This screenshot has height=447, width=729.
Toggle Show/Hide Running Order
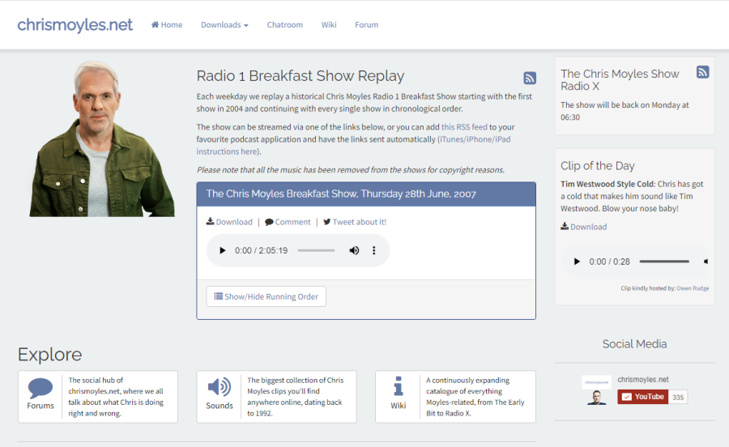click(266, 296)
